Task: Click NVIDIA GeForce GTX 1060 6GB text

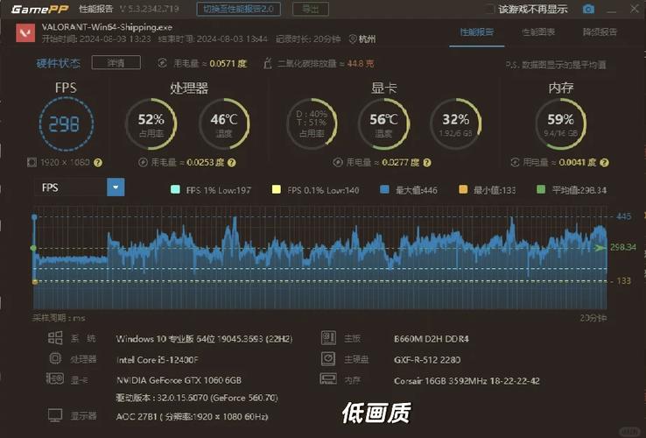Action: 179,380
